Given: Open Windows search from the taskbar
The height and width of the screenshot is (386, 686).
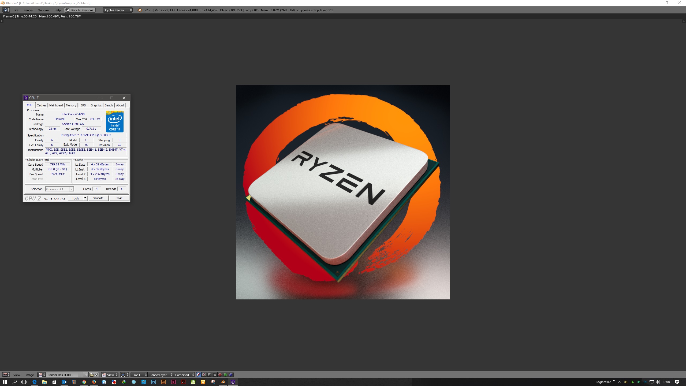Looking at the screenshot, I should 14,382.
